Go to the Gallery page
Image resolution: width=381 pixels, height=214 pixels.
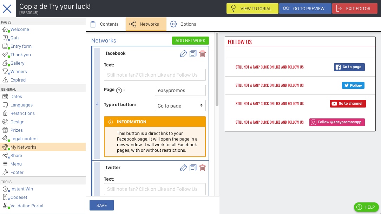tap(17, 63)
